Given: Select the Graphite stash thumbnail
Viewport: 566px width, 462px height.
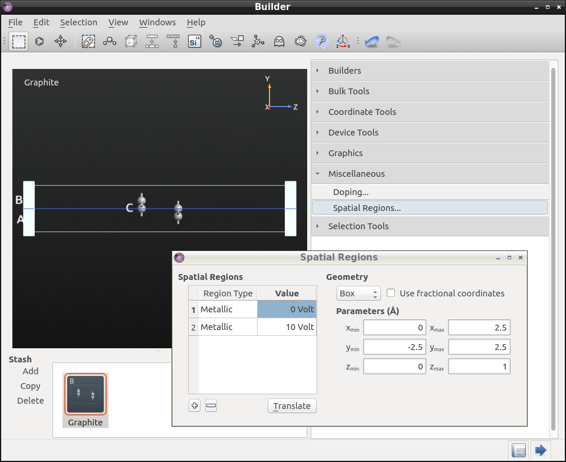Looking at the screenshot, I should 85,400.
